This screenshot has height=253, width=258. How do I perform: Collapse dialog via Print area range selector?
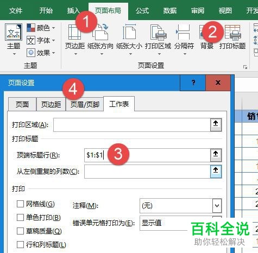click(x=216, y=125)
